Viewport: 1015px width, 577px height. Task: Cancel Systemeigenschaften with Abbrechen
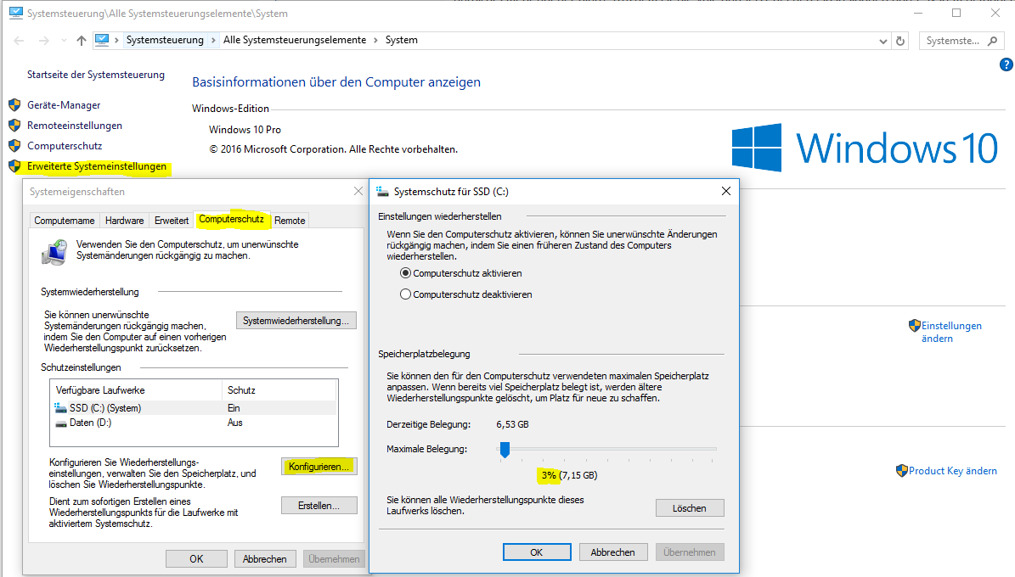click(265, 559)
